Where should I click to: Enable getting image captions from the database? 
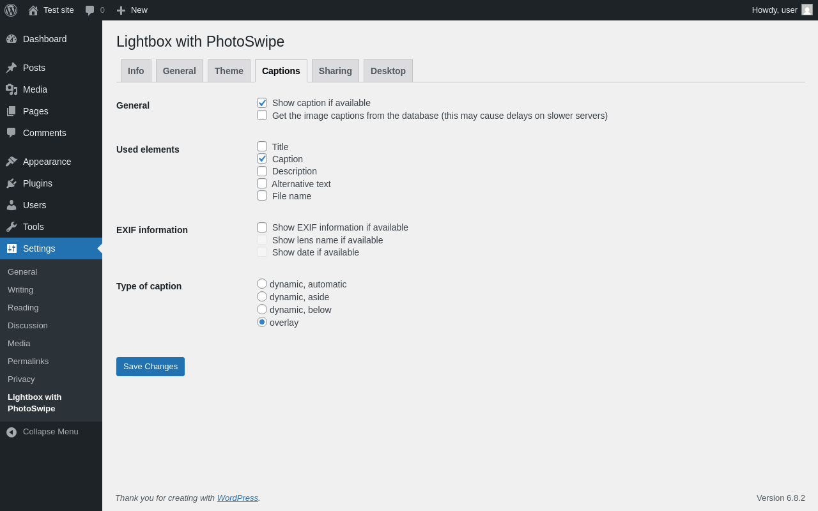262,115
